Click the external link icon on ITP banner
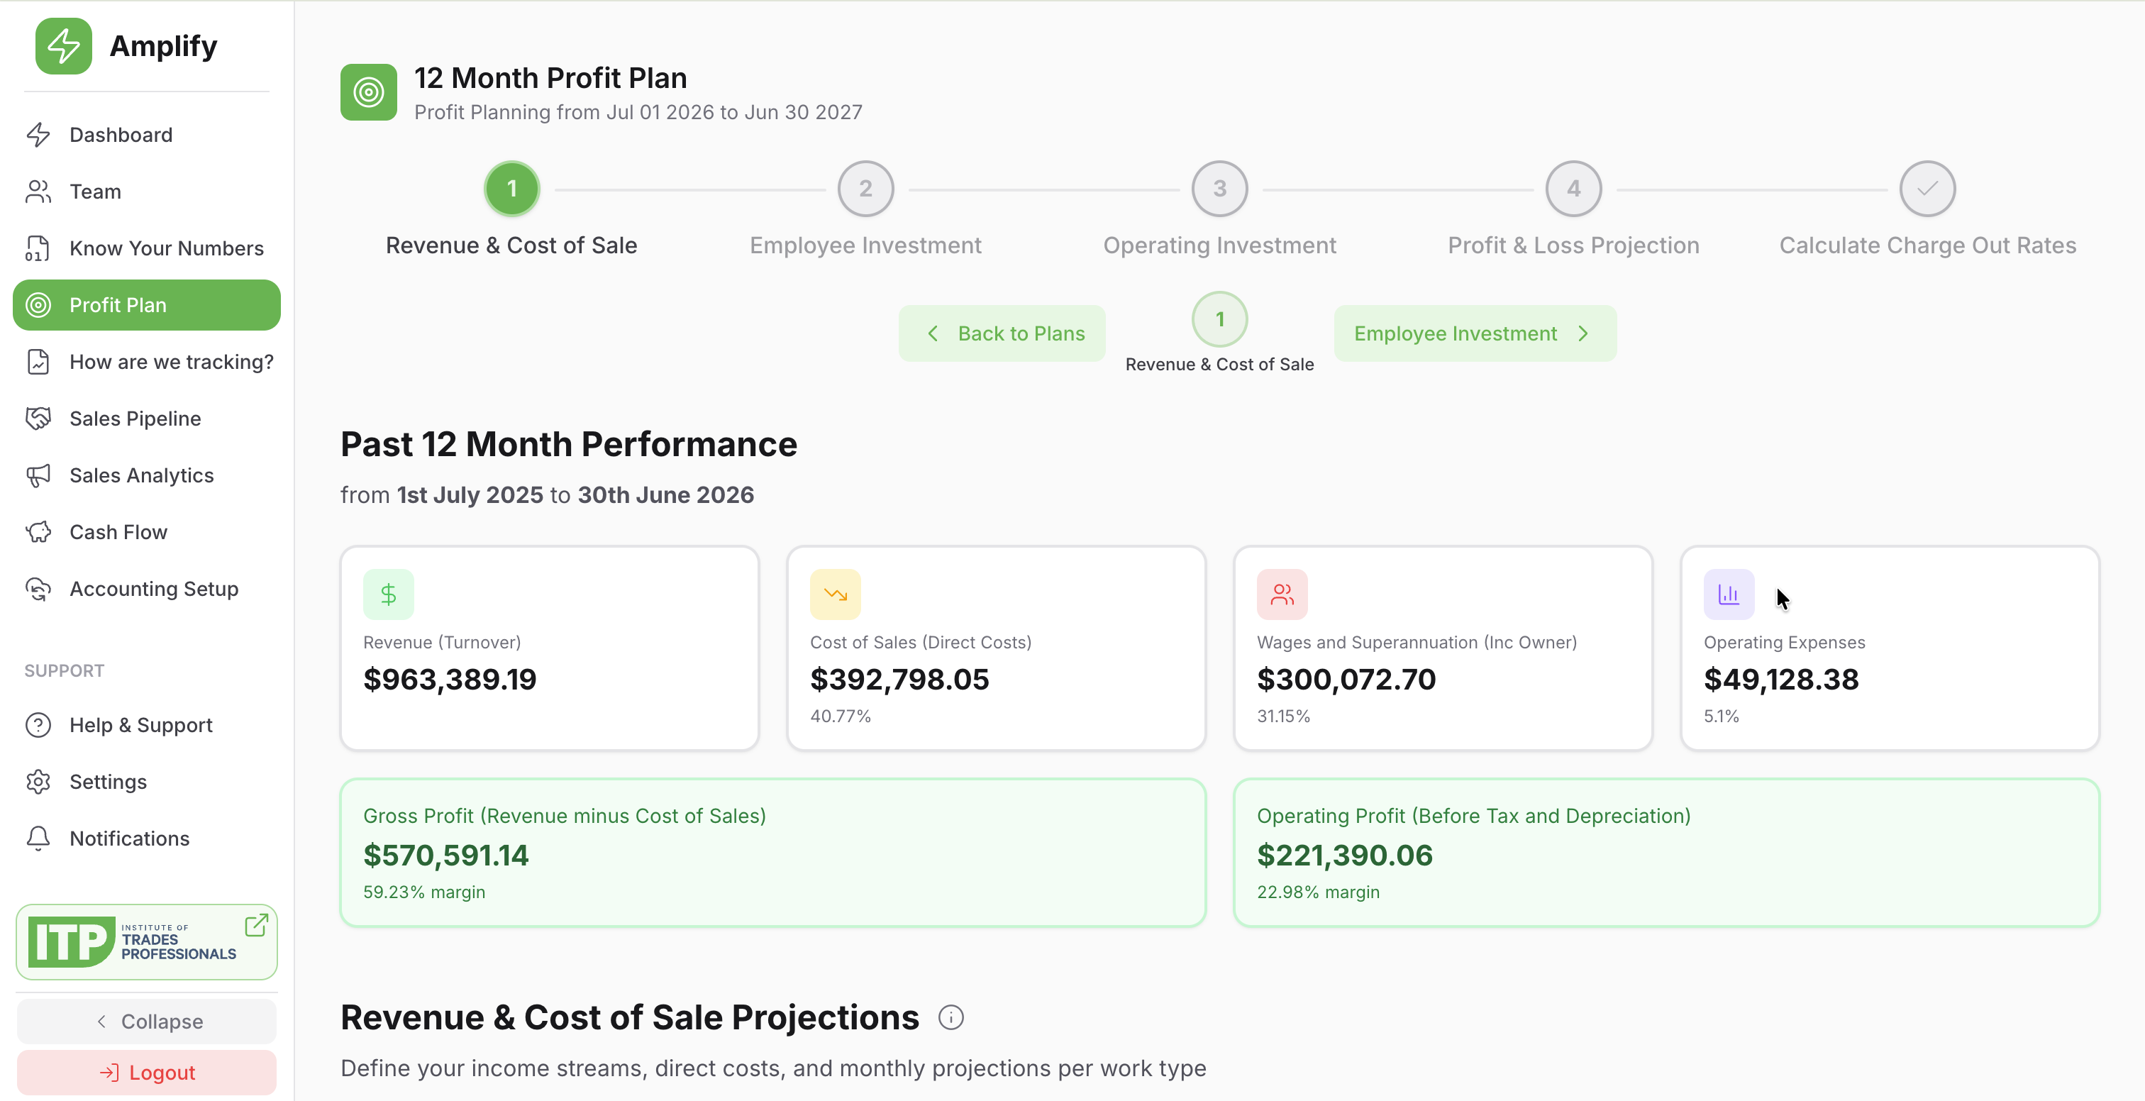The height and width of the screenshot is (1101, 2145). pyautogui.click(x=257, y=925)
